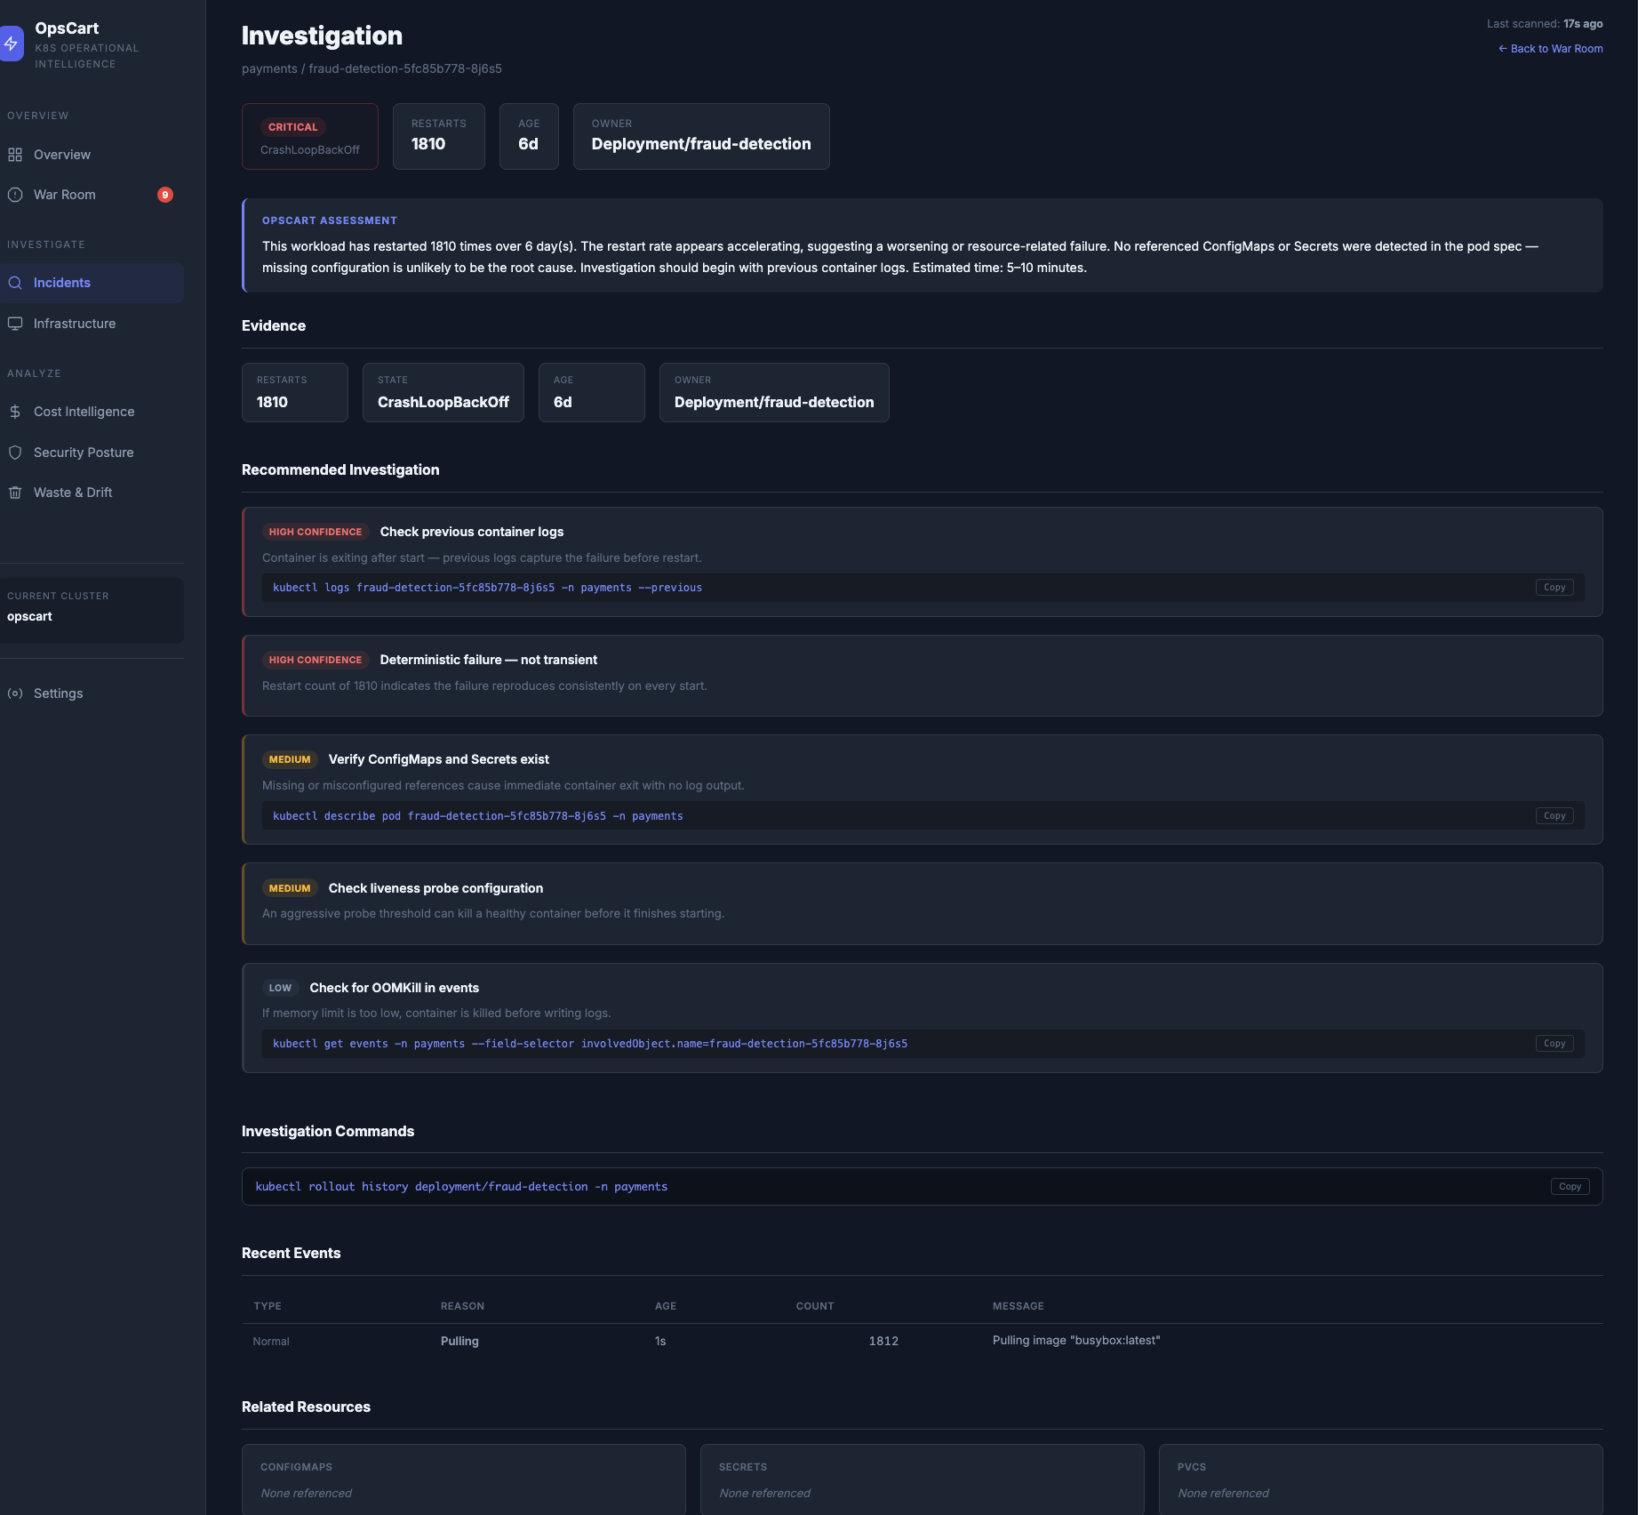This screenshot has height=1515, width=1638.
Task: Click the LOW confidence badge
Action: pyautogui.click(x=280, y=988)
